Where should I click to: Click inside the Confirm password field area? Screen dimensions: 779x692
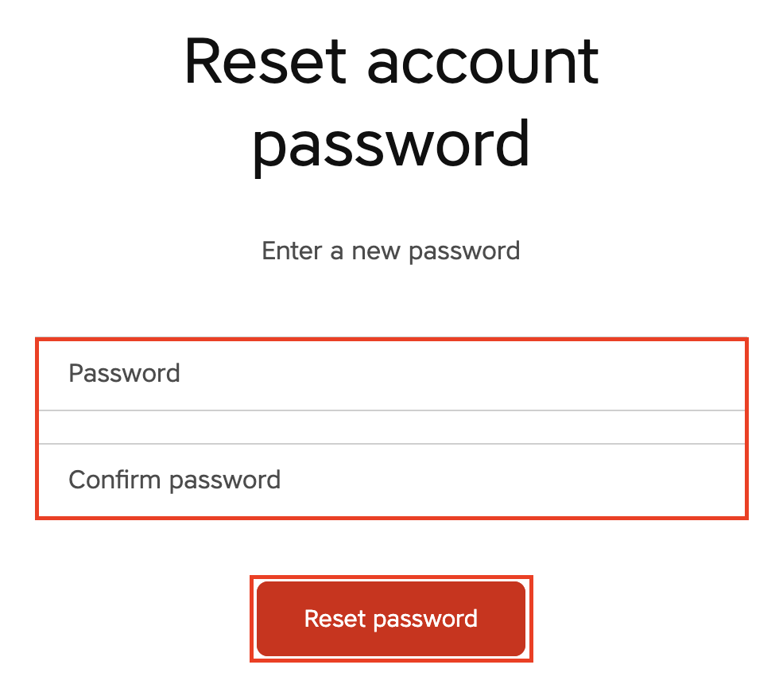[x=389, y=480]
